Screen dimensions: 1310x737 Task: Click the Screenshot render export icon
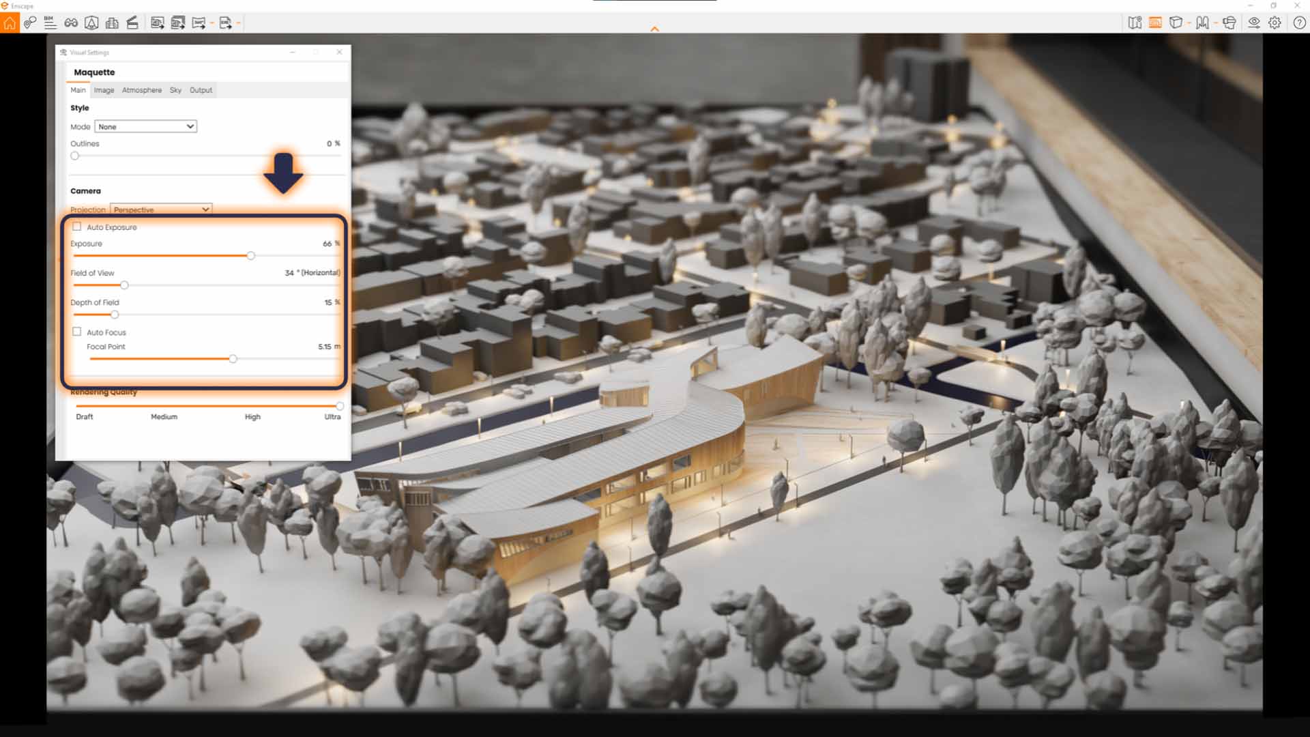tap(157, 23)
